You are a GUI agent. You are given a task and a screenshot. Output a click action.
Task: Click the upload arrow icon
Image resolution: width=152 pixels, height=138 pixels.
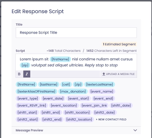pos(104,74)
